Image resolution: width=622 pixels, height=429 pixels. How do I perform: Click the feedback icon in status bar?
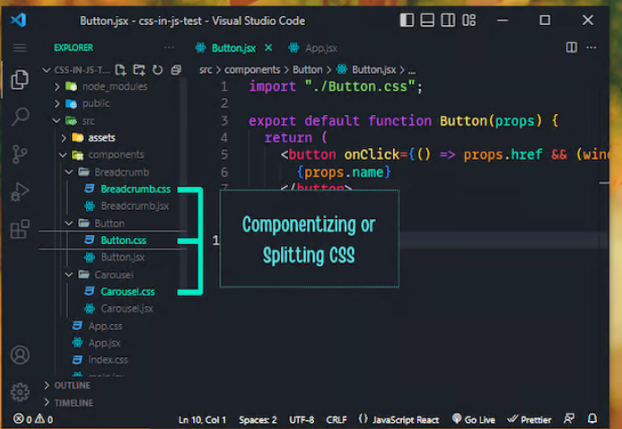(x=569, y=419)
